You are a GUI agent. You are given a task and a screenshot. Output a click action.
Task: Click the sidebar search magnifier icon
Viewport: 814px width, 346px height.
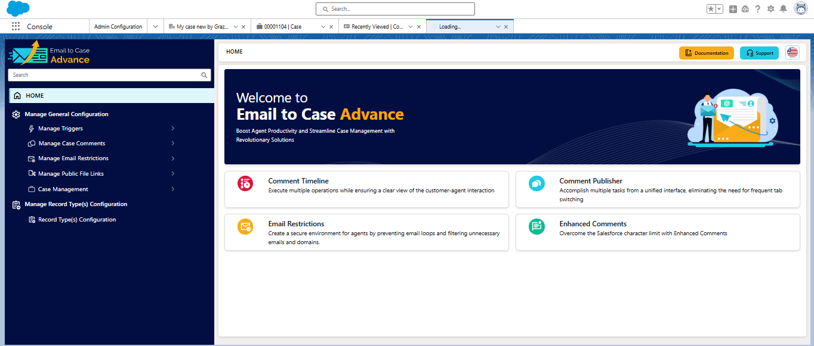click(205, 75)
